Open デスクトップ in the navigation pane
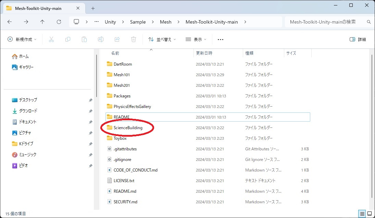The width and height of the screenshot is (375, 218). 24,100
